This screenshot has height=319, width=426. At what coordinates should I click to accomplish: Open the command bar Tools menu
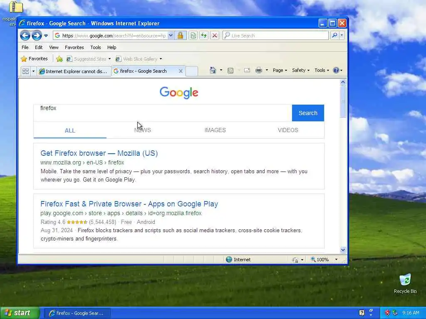322,70
